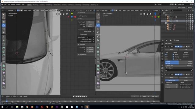Viewport: 195px width, 109px height.
Task: Switch to the Sculpting workspace tab
Action: [x=42, y=5]
